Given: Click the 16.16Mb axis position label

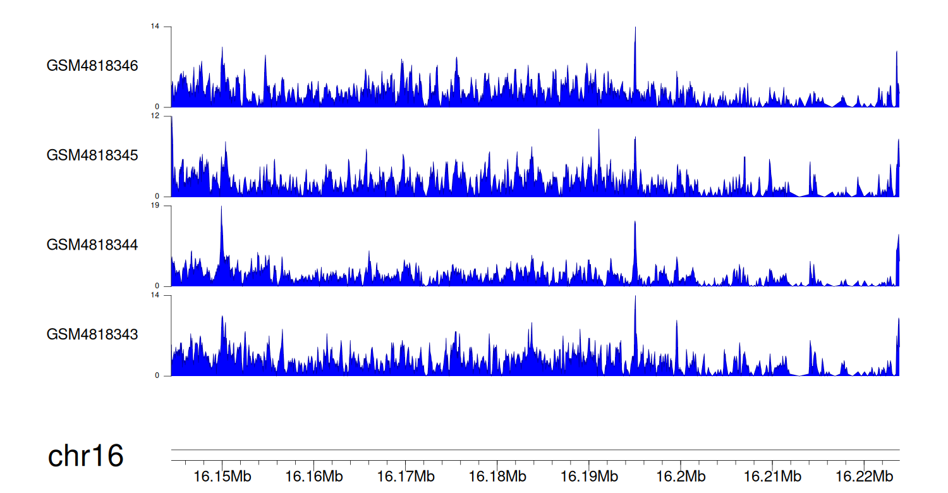Looking at the screenshot, I should click(x=314, y=476).
